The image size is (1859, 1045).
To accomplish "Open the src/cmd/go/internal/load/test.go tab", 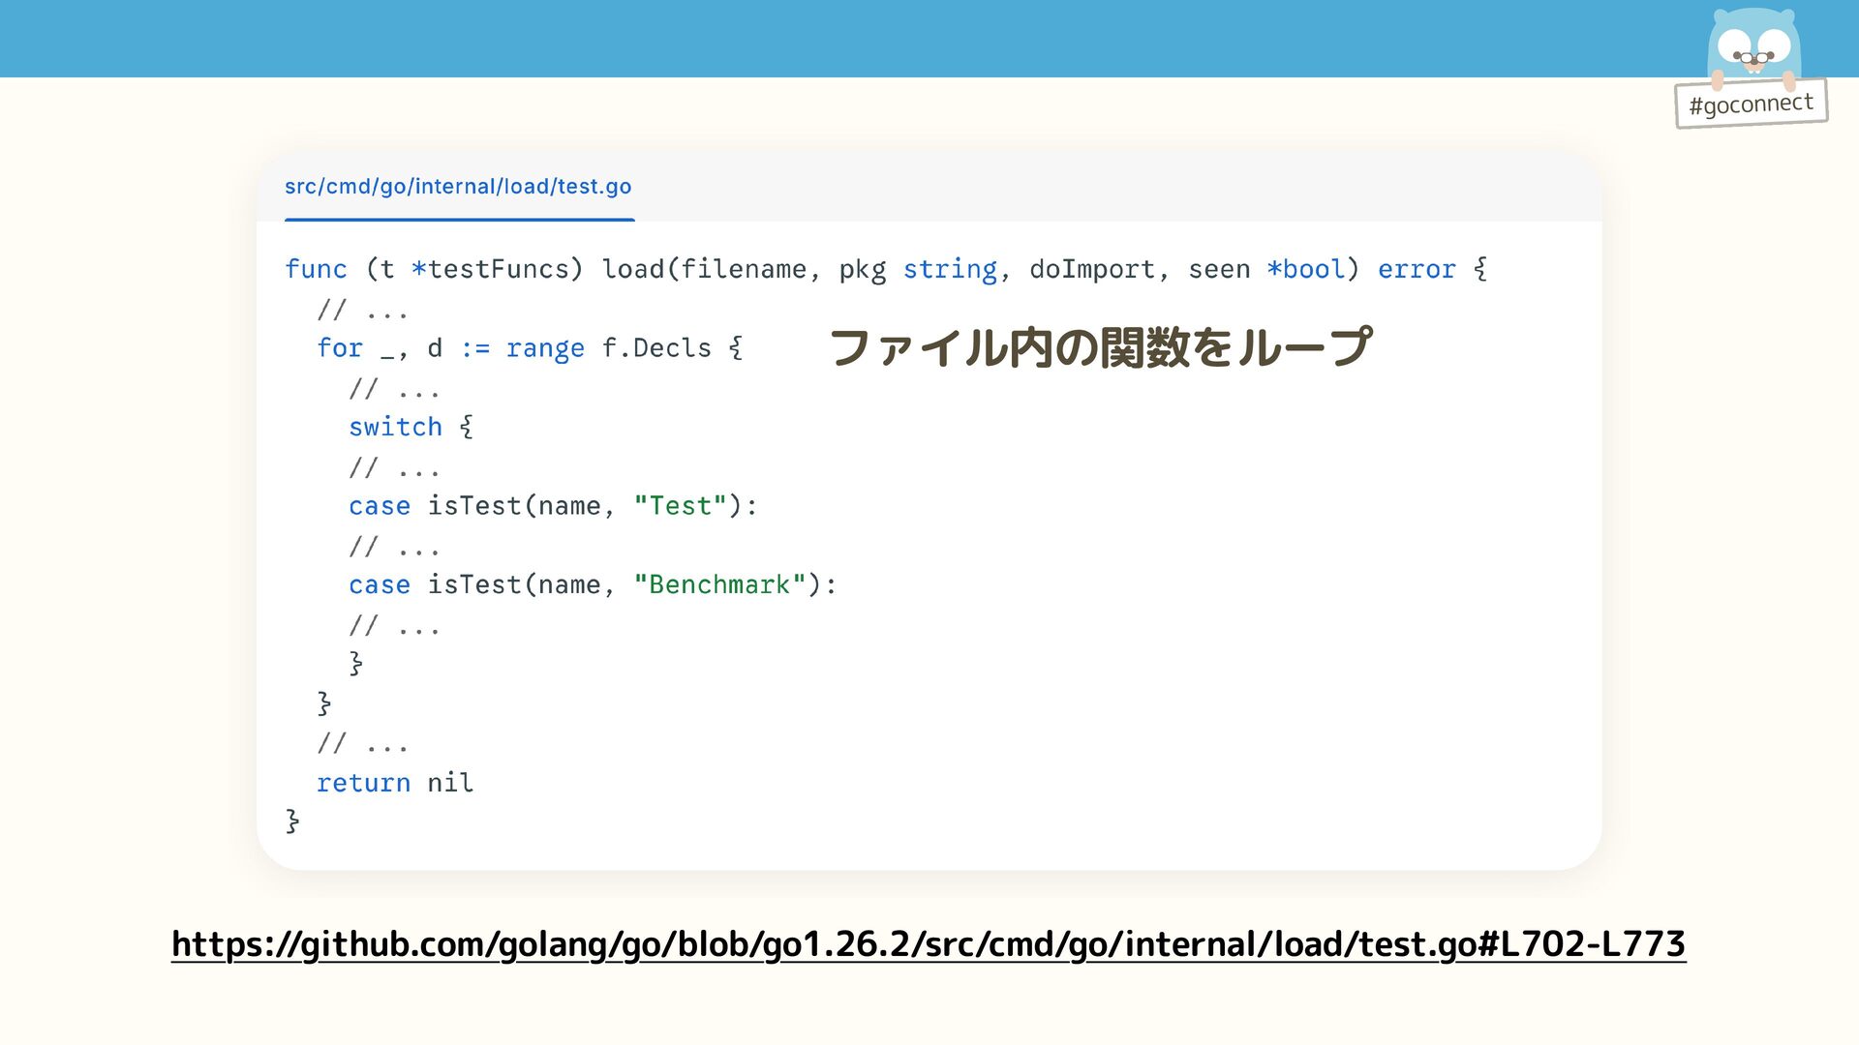I will tap(458, 187).
